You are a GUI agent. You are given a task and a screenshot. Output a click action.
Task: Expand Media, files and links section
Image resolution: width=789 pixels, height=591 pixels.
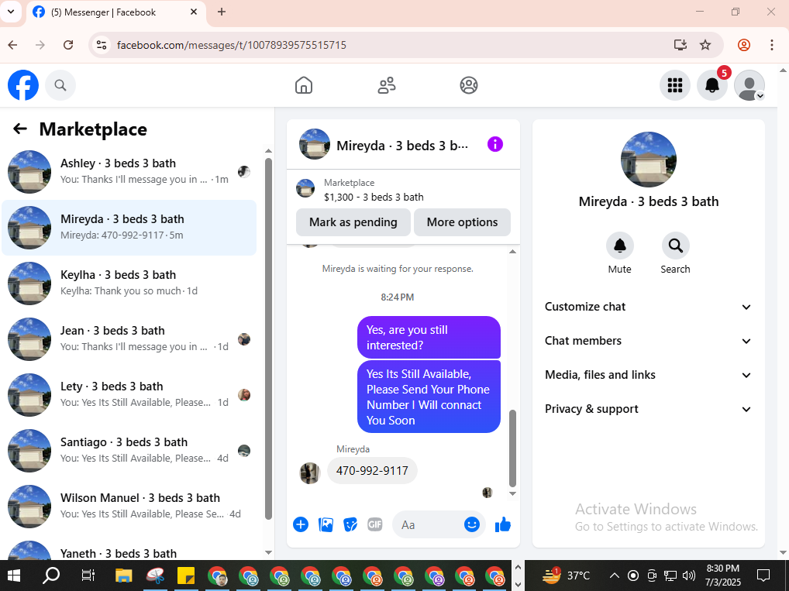(648, 375)
